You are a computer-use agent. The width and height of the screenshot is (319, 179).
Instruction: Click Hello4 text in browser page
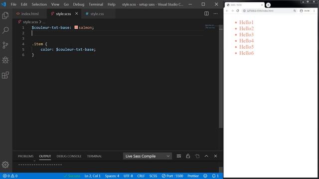coord(246,41)
